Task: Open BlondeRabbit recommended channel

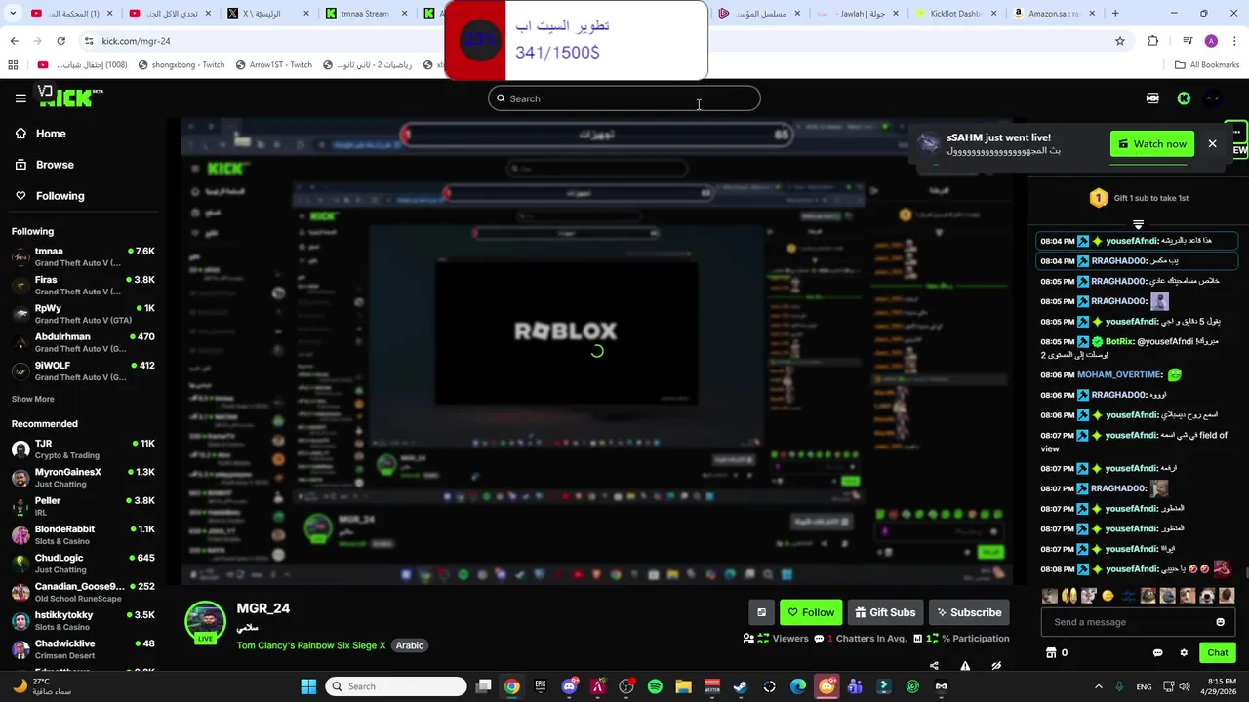Action: click(x=83, y=534)
